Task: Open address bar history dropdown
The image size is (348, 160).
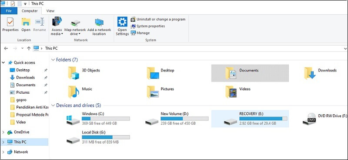Action: (345, 48)
